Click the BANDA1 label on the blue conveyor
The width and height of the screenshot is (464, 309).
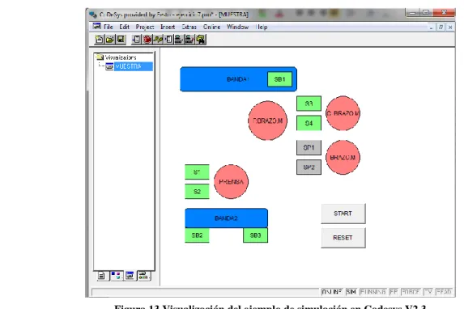(237, 79)
